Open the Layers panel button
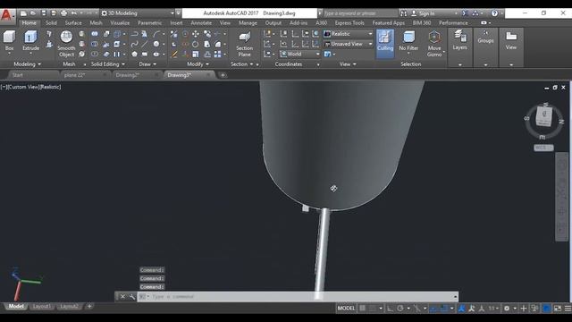 (x=459, y=40)
